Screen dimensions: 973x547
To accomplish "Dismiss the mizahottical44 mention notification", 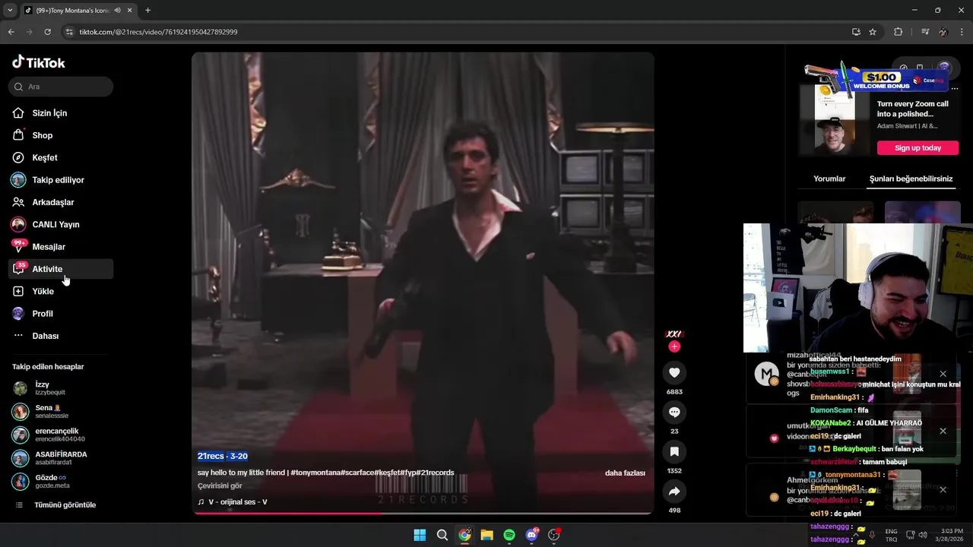I will coord(943,374).
